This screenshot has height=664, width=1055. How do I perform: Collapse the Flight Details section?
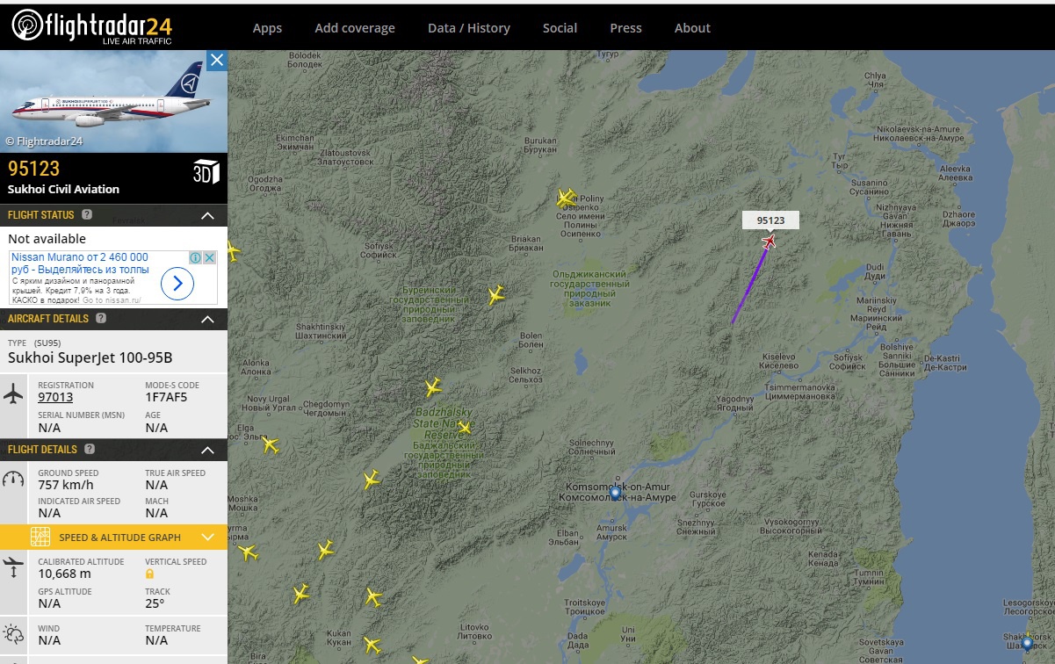(208, 451)
